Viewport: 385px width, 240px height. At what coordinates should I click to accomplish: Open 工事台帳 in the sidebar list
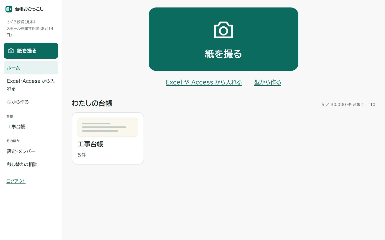tap(31, 127)
